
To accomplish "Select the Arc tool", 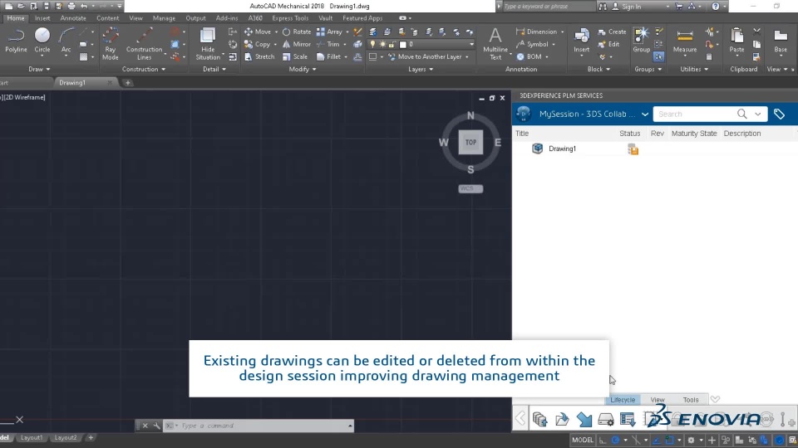I will point(66,41).
